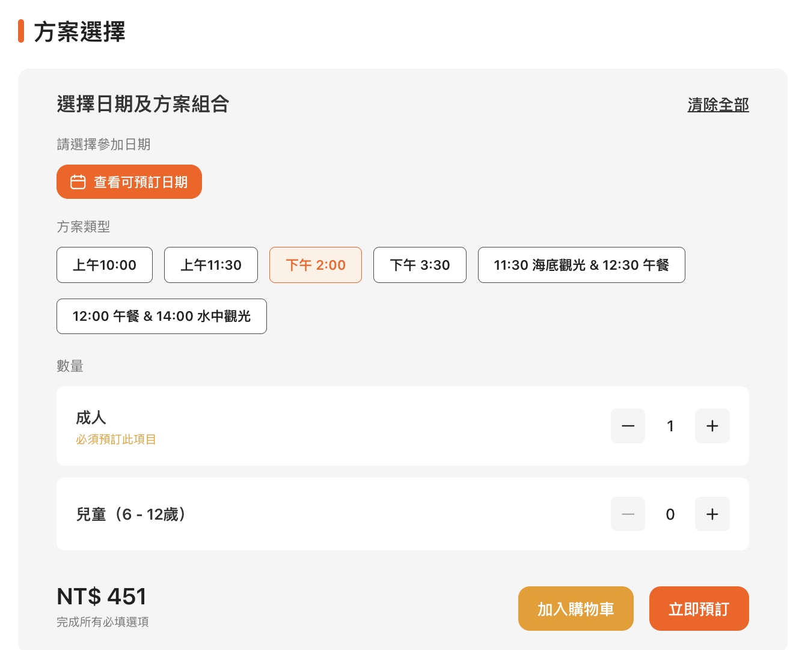Click the 兒童（6 - 12歲）row label
790x650 pixels.
point(131,514)
